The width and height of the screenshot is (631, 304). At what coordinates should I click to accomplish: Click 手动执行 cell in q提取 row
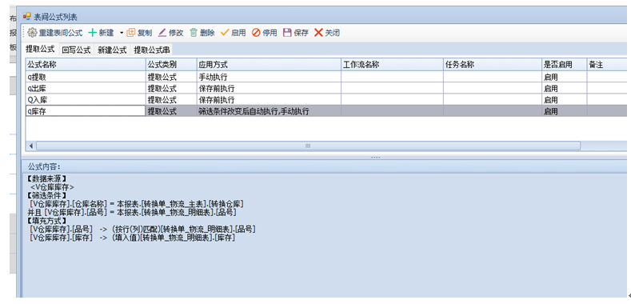(x=269, y=77)
